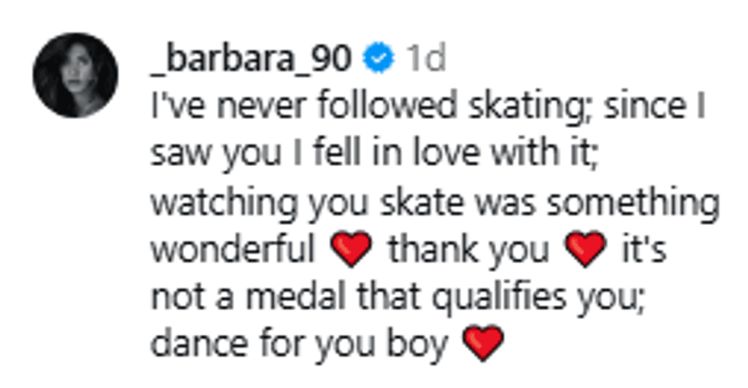The width and height of the screenshot is (748, 388).
Task: Click the 1d timestamp
Action: 425,59
